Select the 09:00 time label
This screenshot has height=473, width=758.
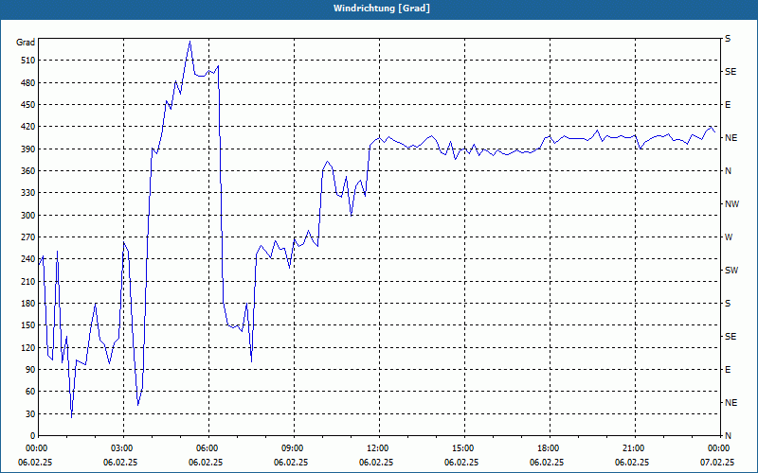click(291, 448)
